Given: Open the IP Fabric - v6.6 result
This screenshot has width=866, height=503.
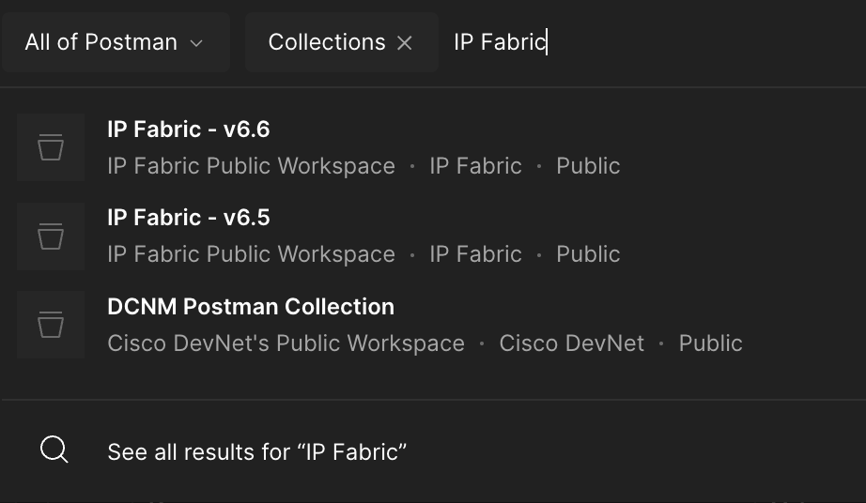Looking at the screenshot, I should tap(189, 130).
